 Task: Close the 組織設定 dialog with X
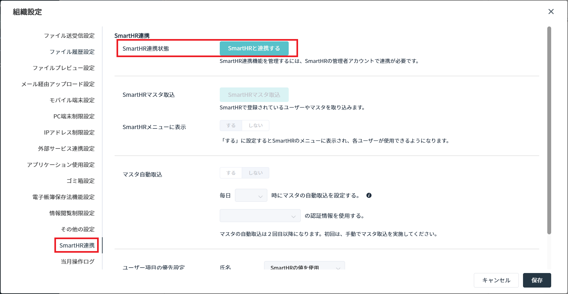click(551, 12)
